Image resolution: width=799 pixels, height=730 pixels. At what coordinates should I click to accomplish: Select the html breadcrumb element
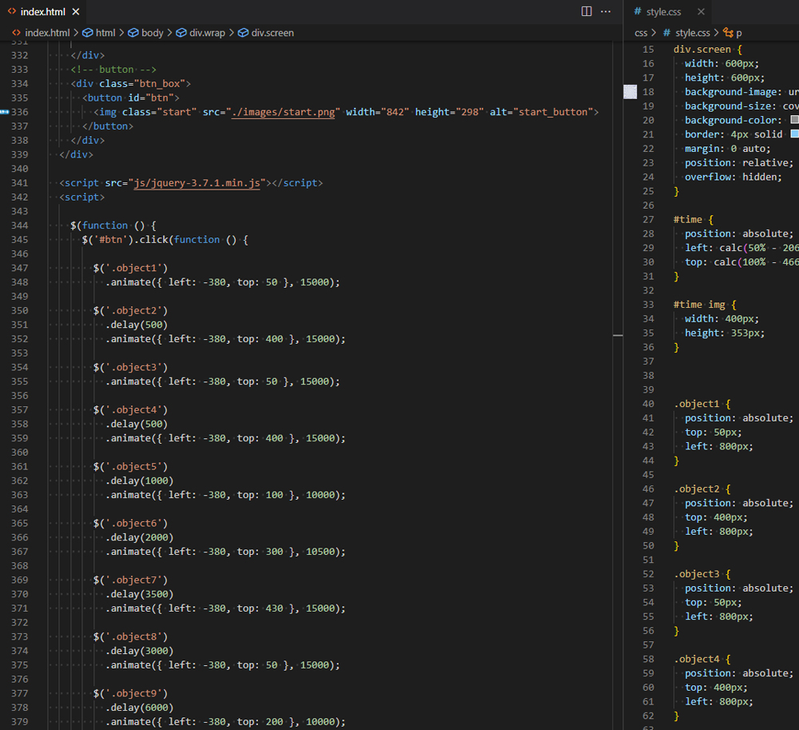pos(105,33)
